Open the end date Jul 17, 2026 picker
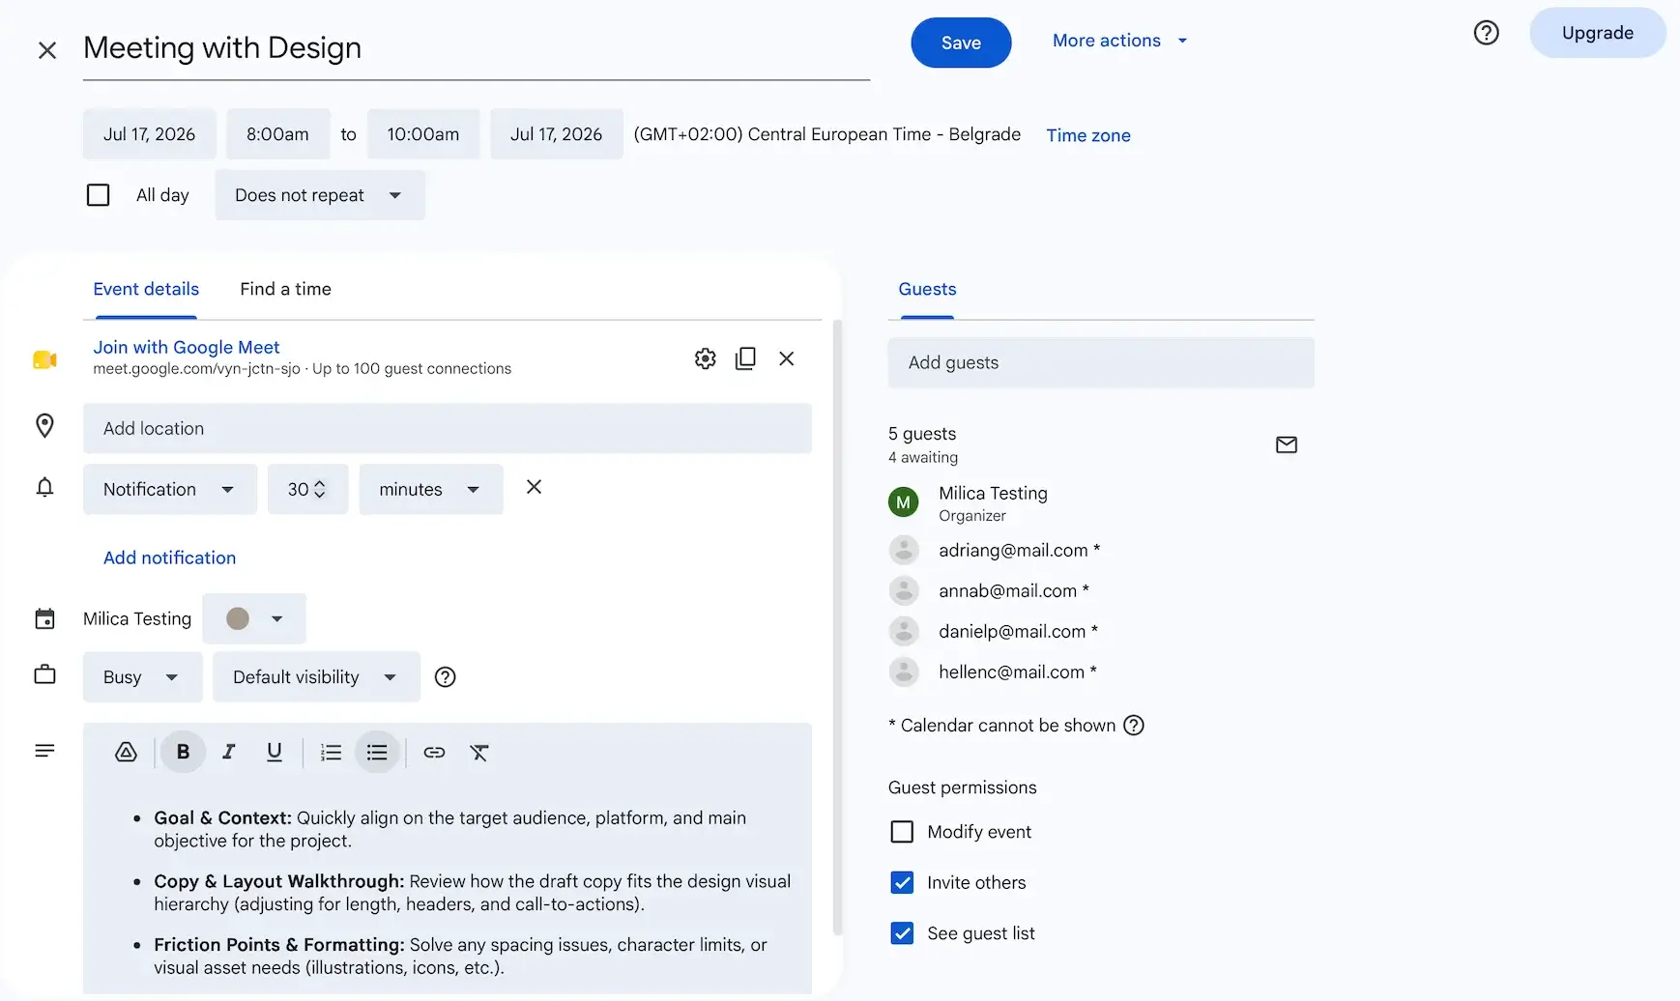Image resolution: width=1680 pixels, height=1001 pixels. point(557,134)
